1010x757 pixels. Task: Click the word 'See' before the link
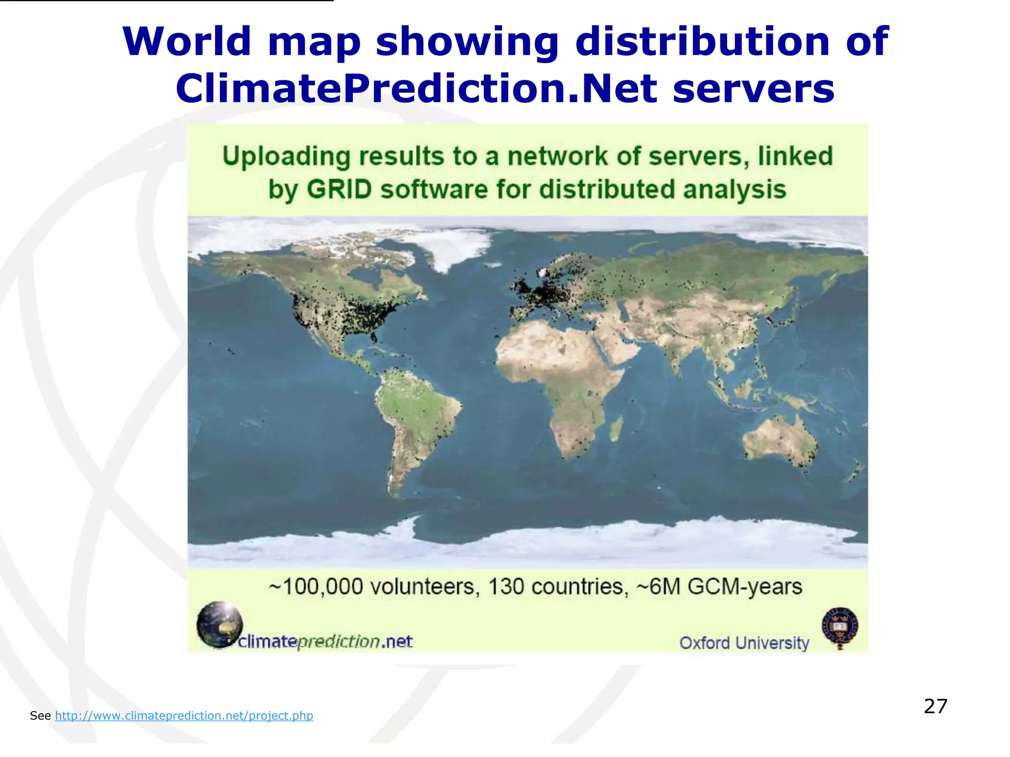(40, 716)
